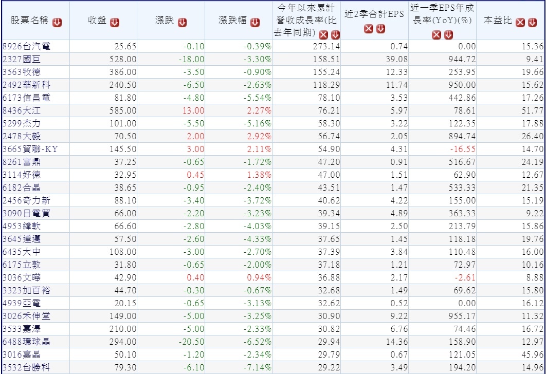Sort by 今年以來累計營收成長率 using its arrow icon
Viewport: 546px width, 374px height.
coord(335,35)
